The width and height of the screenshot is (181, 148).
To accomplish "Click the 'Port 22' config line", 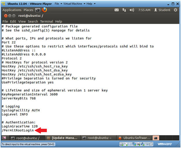I will [x=9, y=42].
